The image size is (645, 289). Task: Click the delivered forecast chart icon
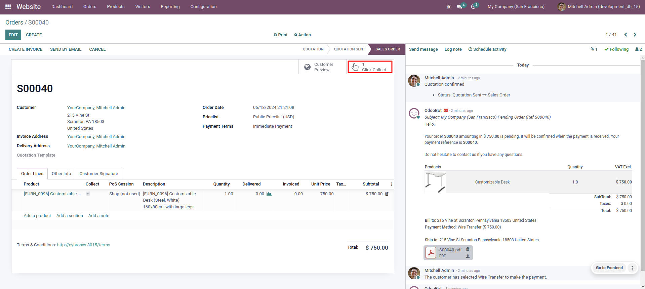[x=269, y=194]
